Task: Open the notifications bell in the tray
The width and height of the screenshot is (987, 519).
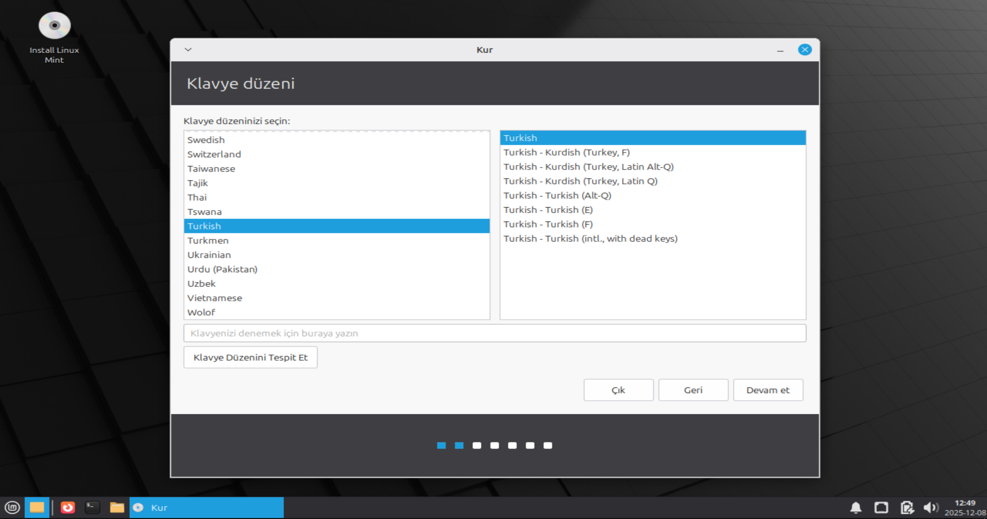Action: (856, 508)
